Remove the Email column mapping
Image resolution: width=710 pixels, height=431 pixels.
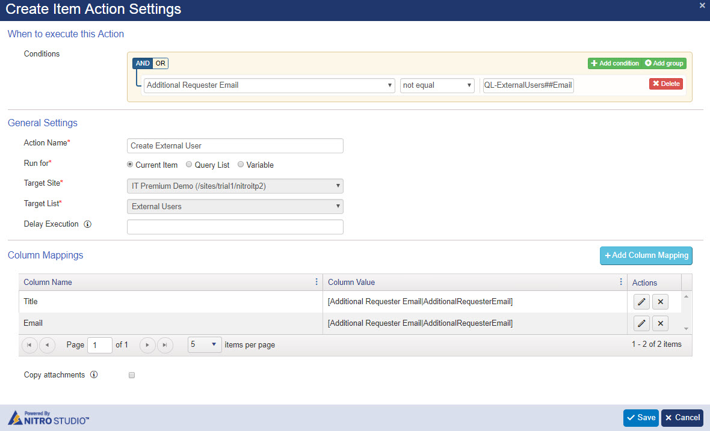pos(660,323)
